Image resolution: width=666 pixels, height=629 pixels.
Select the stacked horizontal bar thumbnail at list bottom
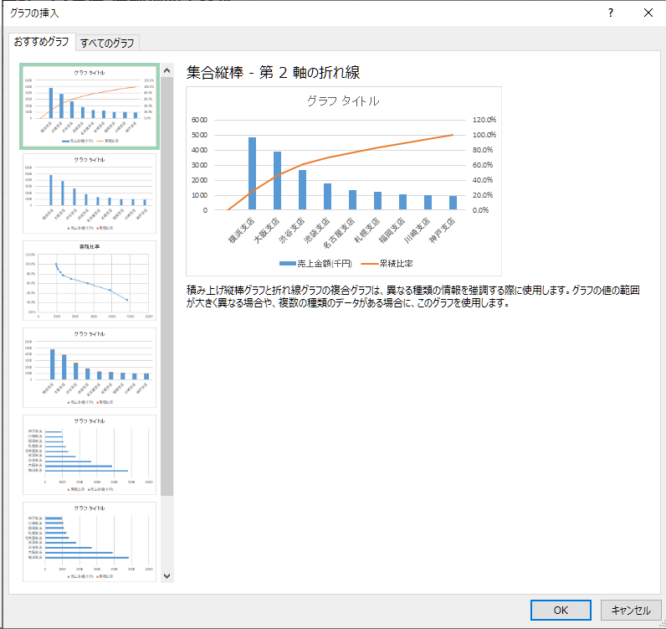(x=88, y=541)
